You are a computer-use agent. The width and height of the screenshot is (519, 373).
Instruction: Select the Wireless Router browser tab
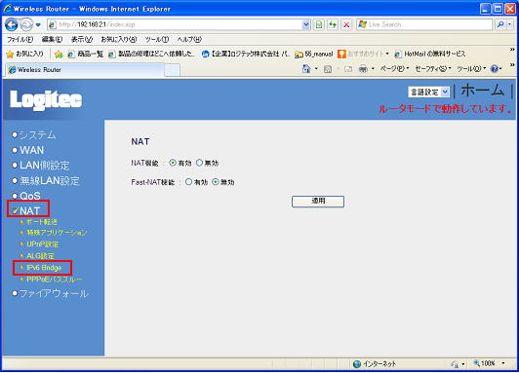[x=85, y=70]
